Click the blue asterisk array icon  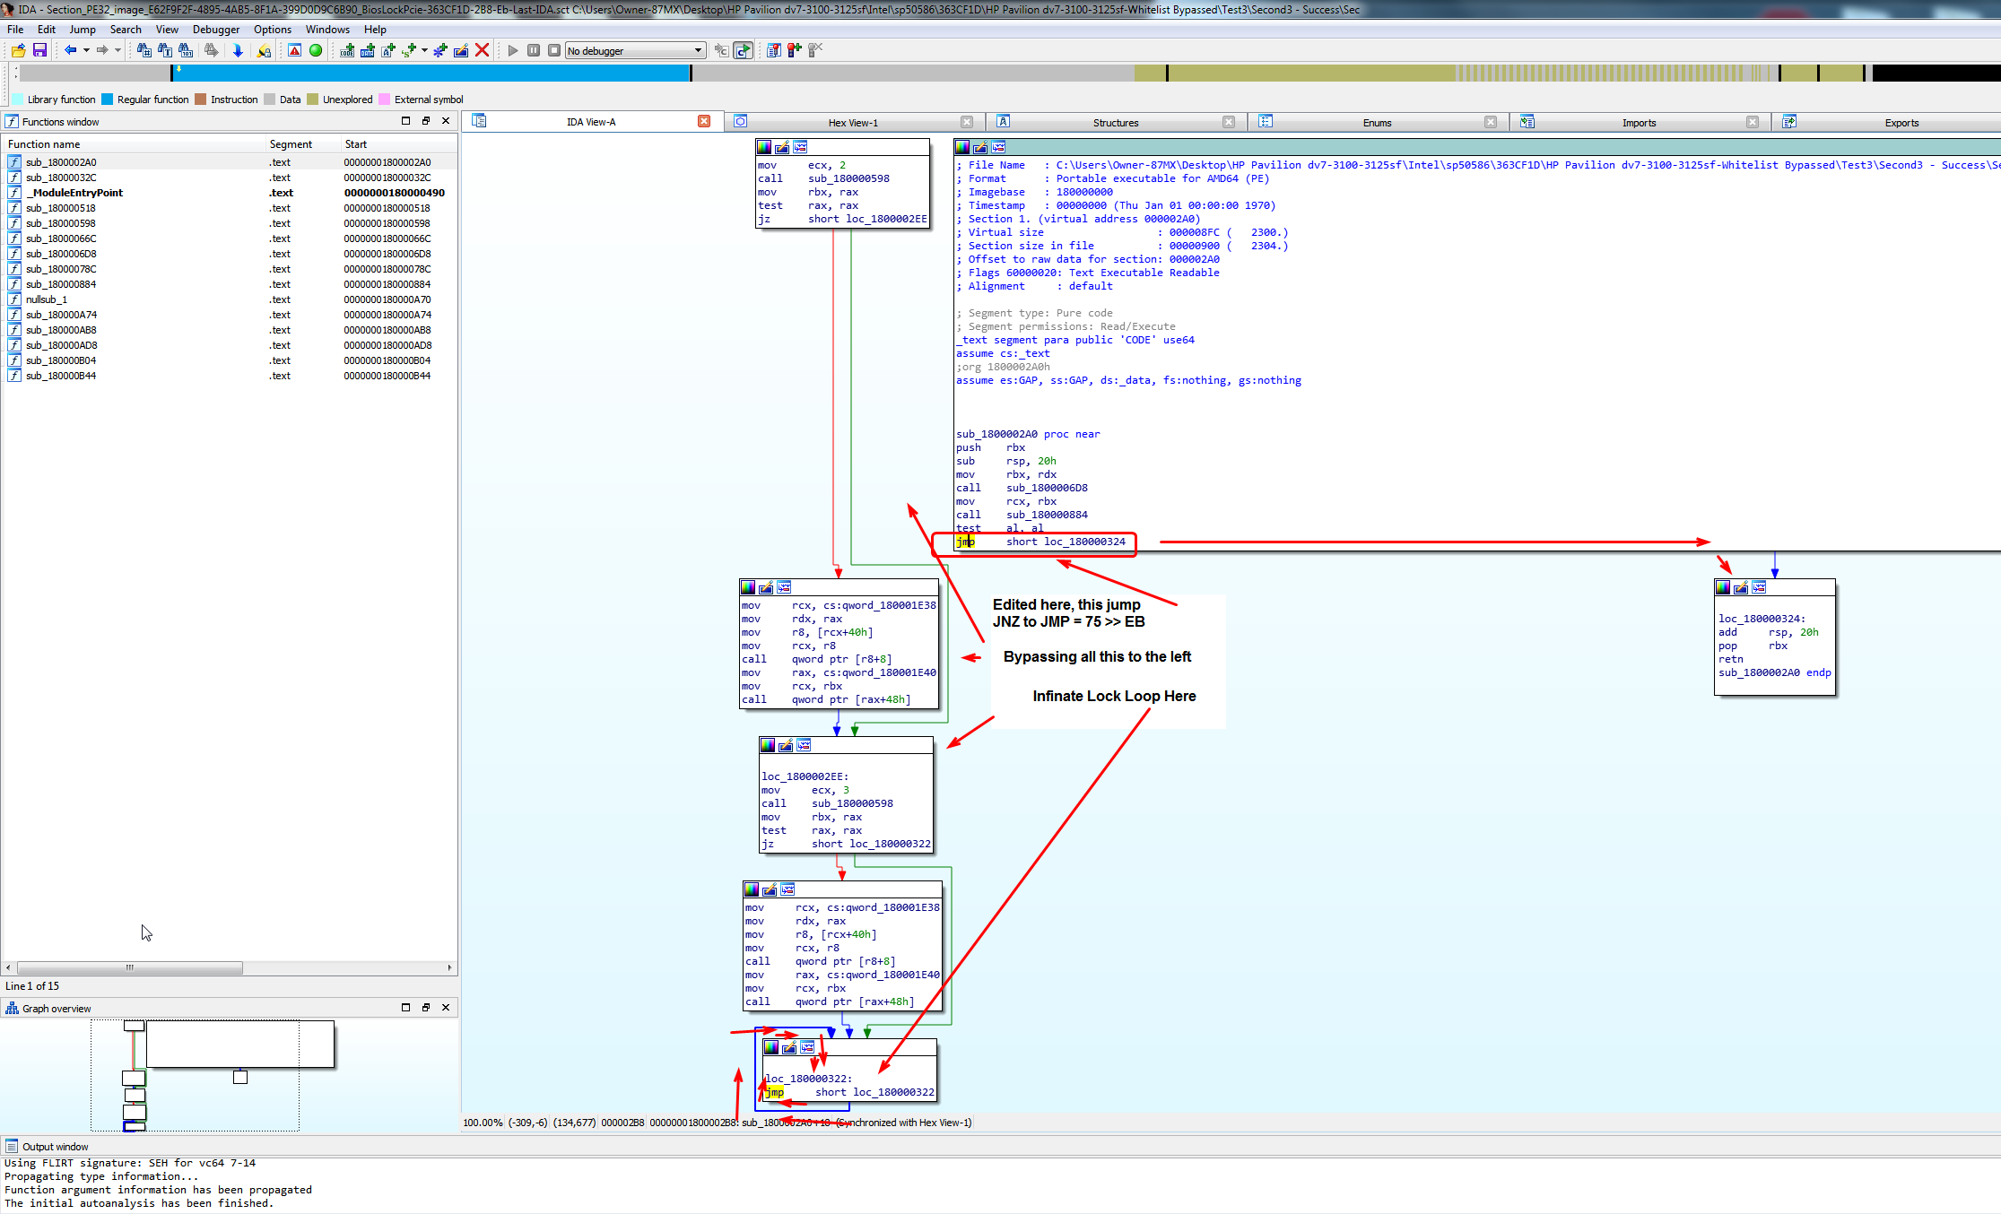pyautogui.click(x=440, y=50)
